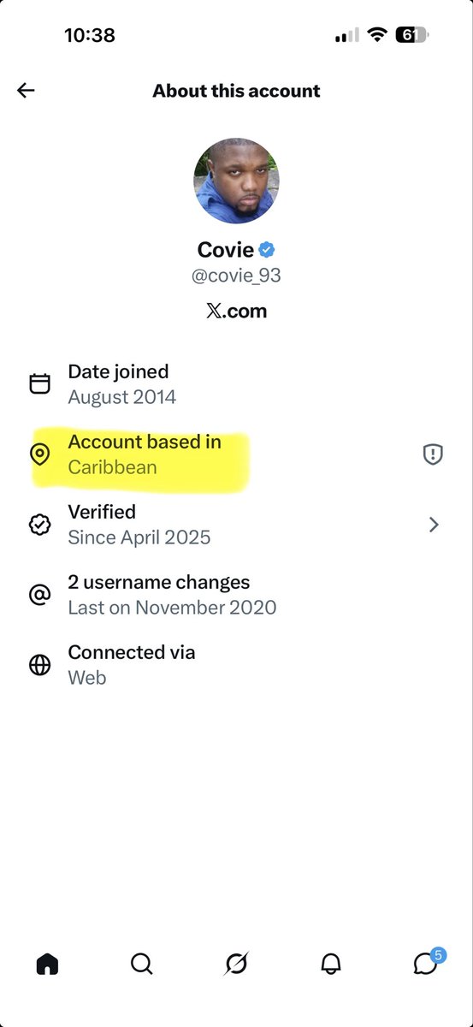Tap the verified checkmark seal icon in list
Viewport: 473px width, 1027px height.
point(40,525)
